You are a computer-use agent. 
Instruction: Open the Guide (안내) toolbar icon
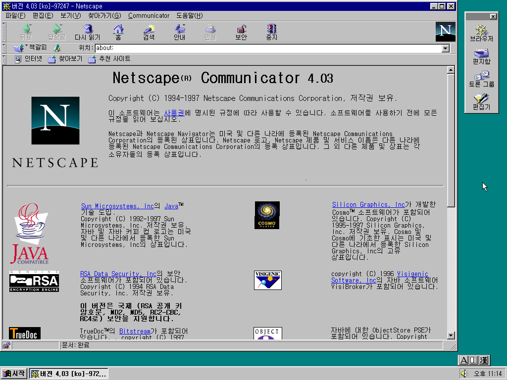coord(179,32)
